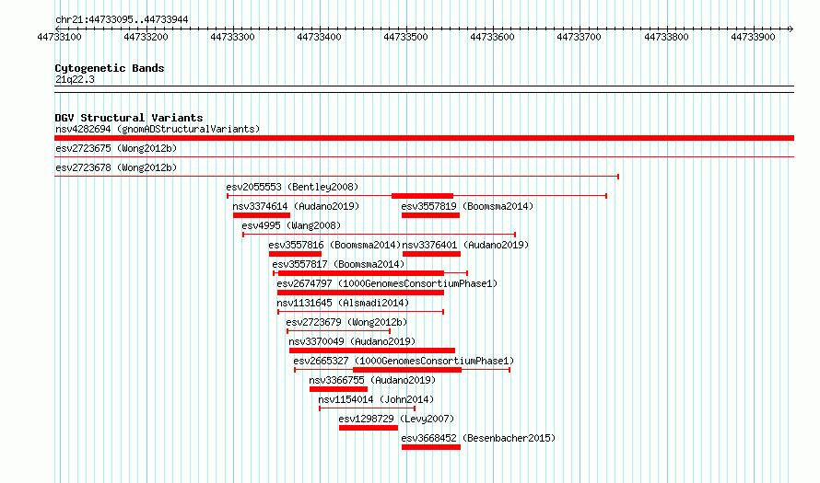
Task: Click the thin esv2723678 variant line
Action: 337,177
